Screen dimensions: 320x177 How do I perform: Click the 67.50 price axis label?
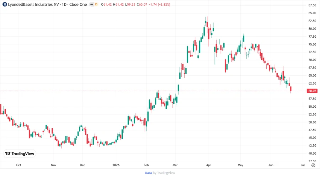(x=312, y=68)
